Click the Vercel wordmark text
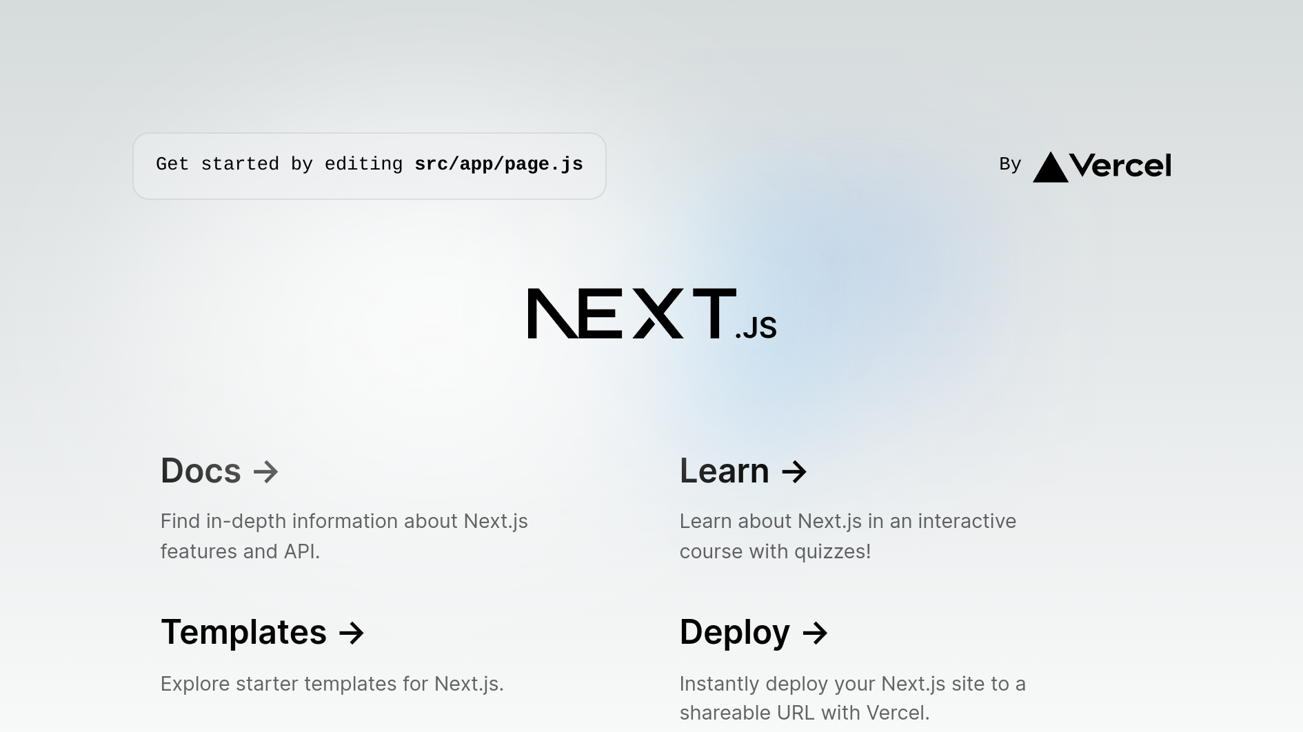The width and height of the screenshot is (1303, 732). coord(1121,165)
